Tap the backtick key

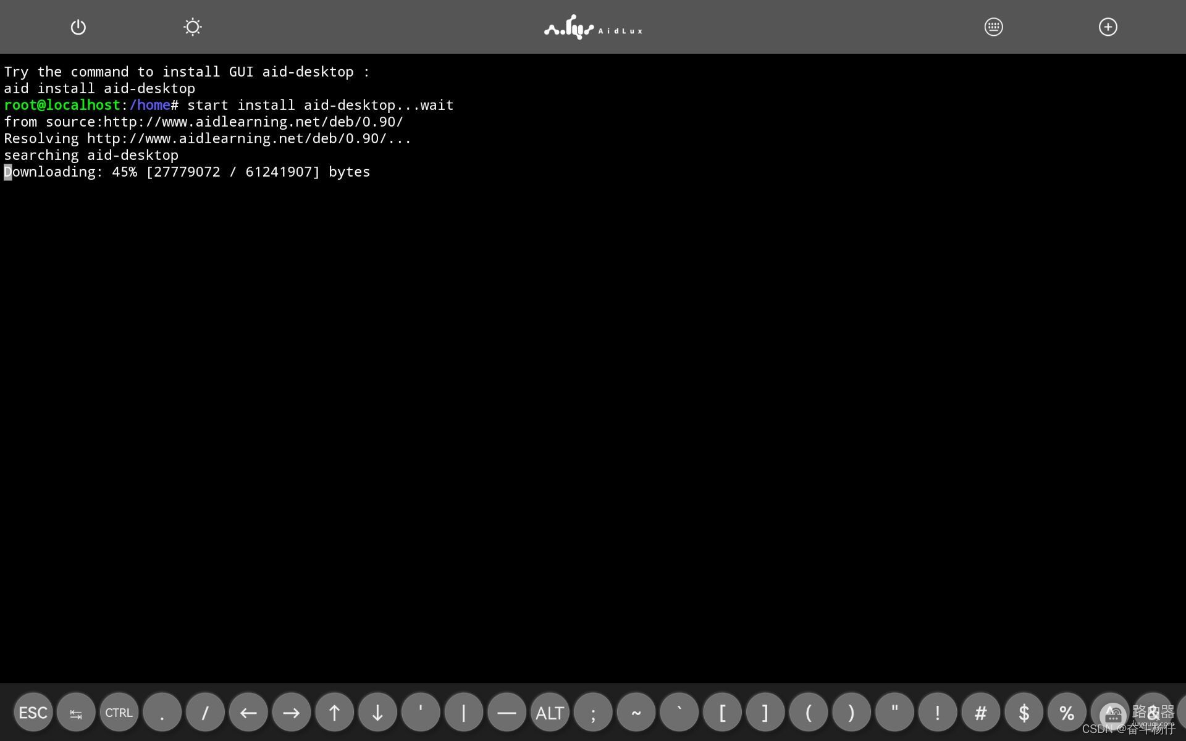(x=679, y=713)
